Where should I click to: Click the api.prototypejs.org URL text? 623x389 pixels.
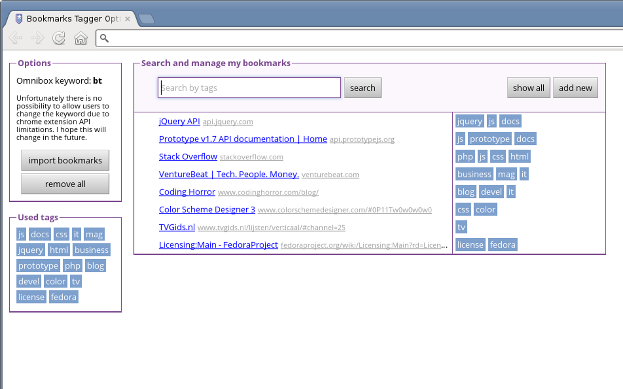tap(362, 140)
